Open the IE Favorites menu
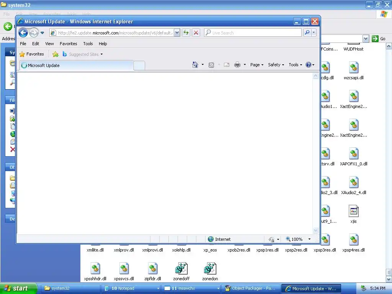Viewport: 392px width, 294px height. 68,44
